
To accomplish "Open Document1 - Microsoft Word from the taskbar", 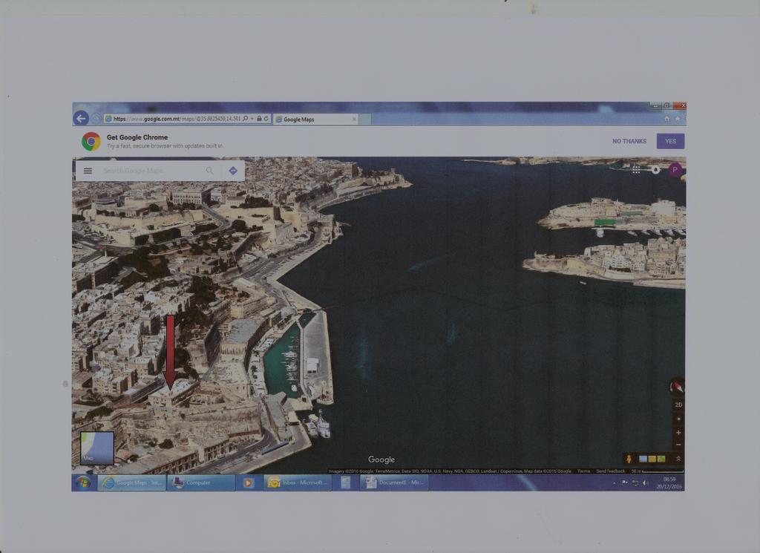I will point(394,482).
